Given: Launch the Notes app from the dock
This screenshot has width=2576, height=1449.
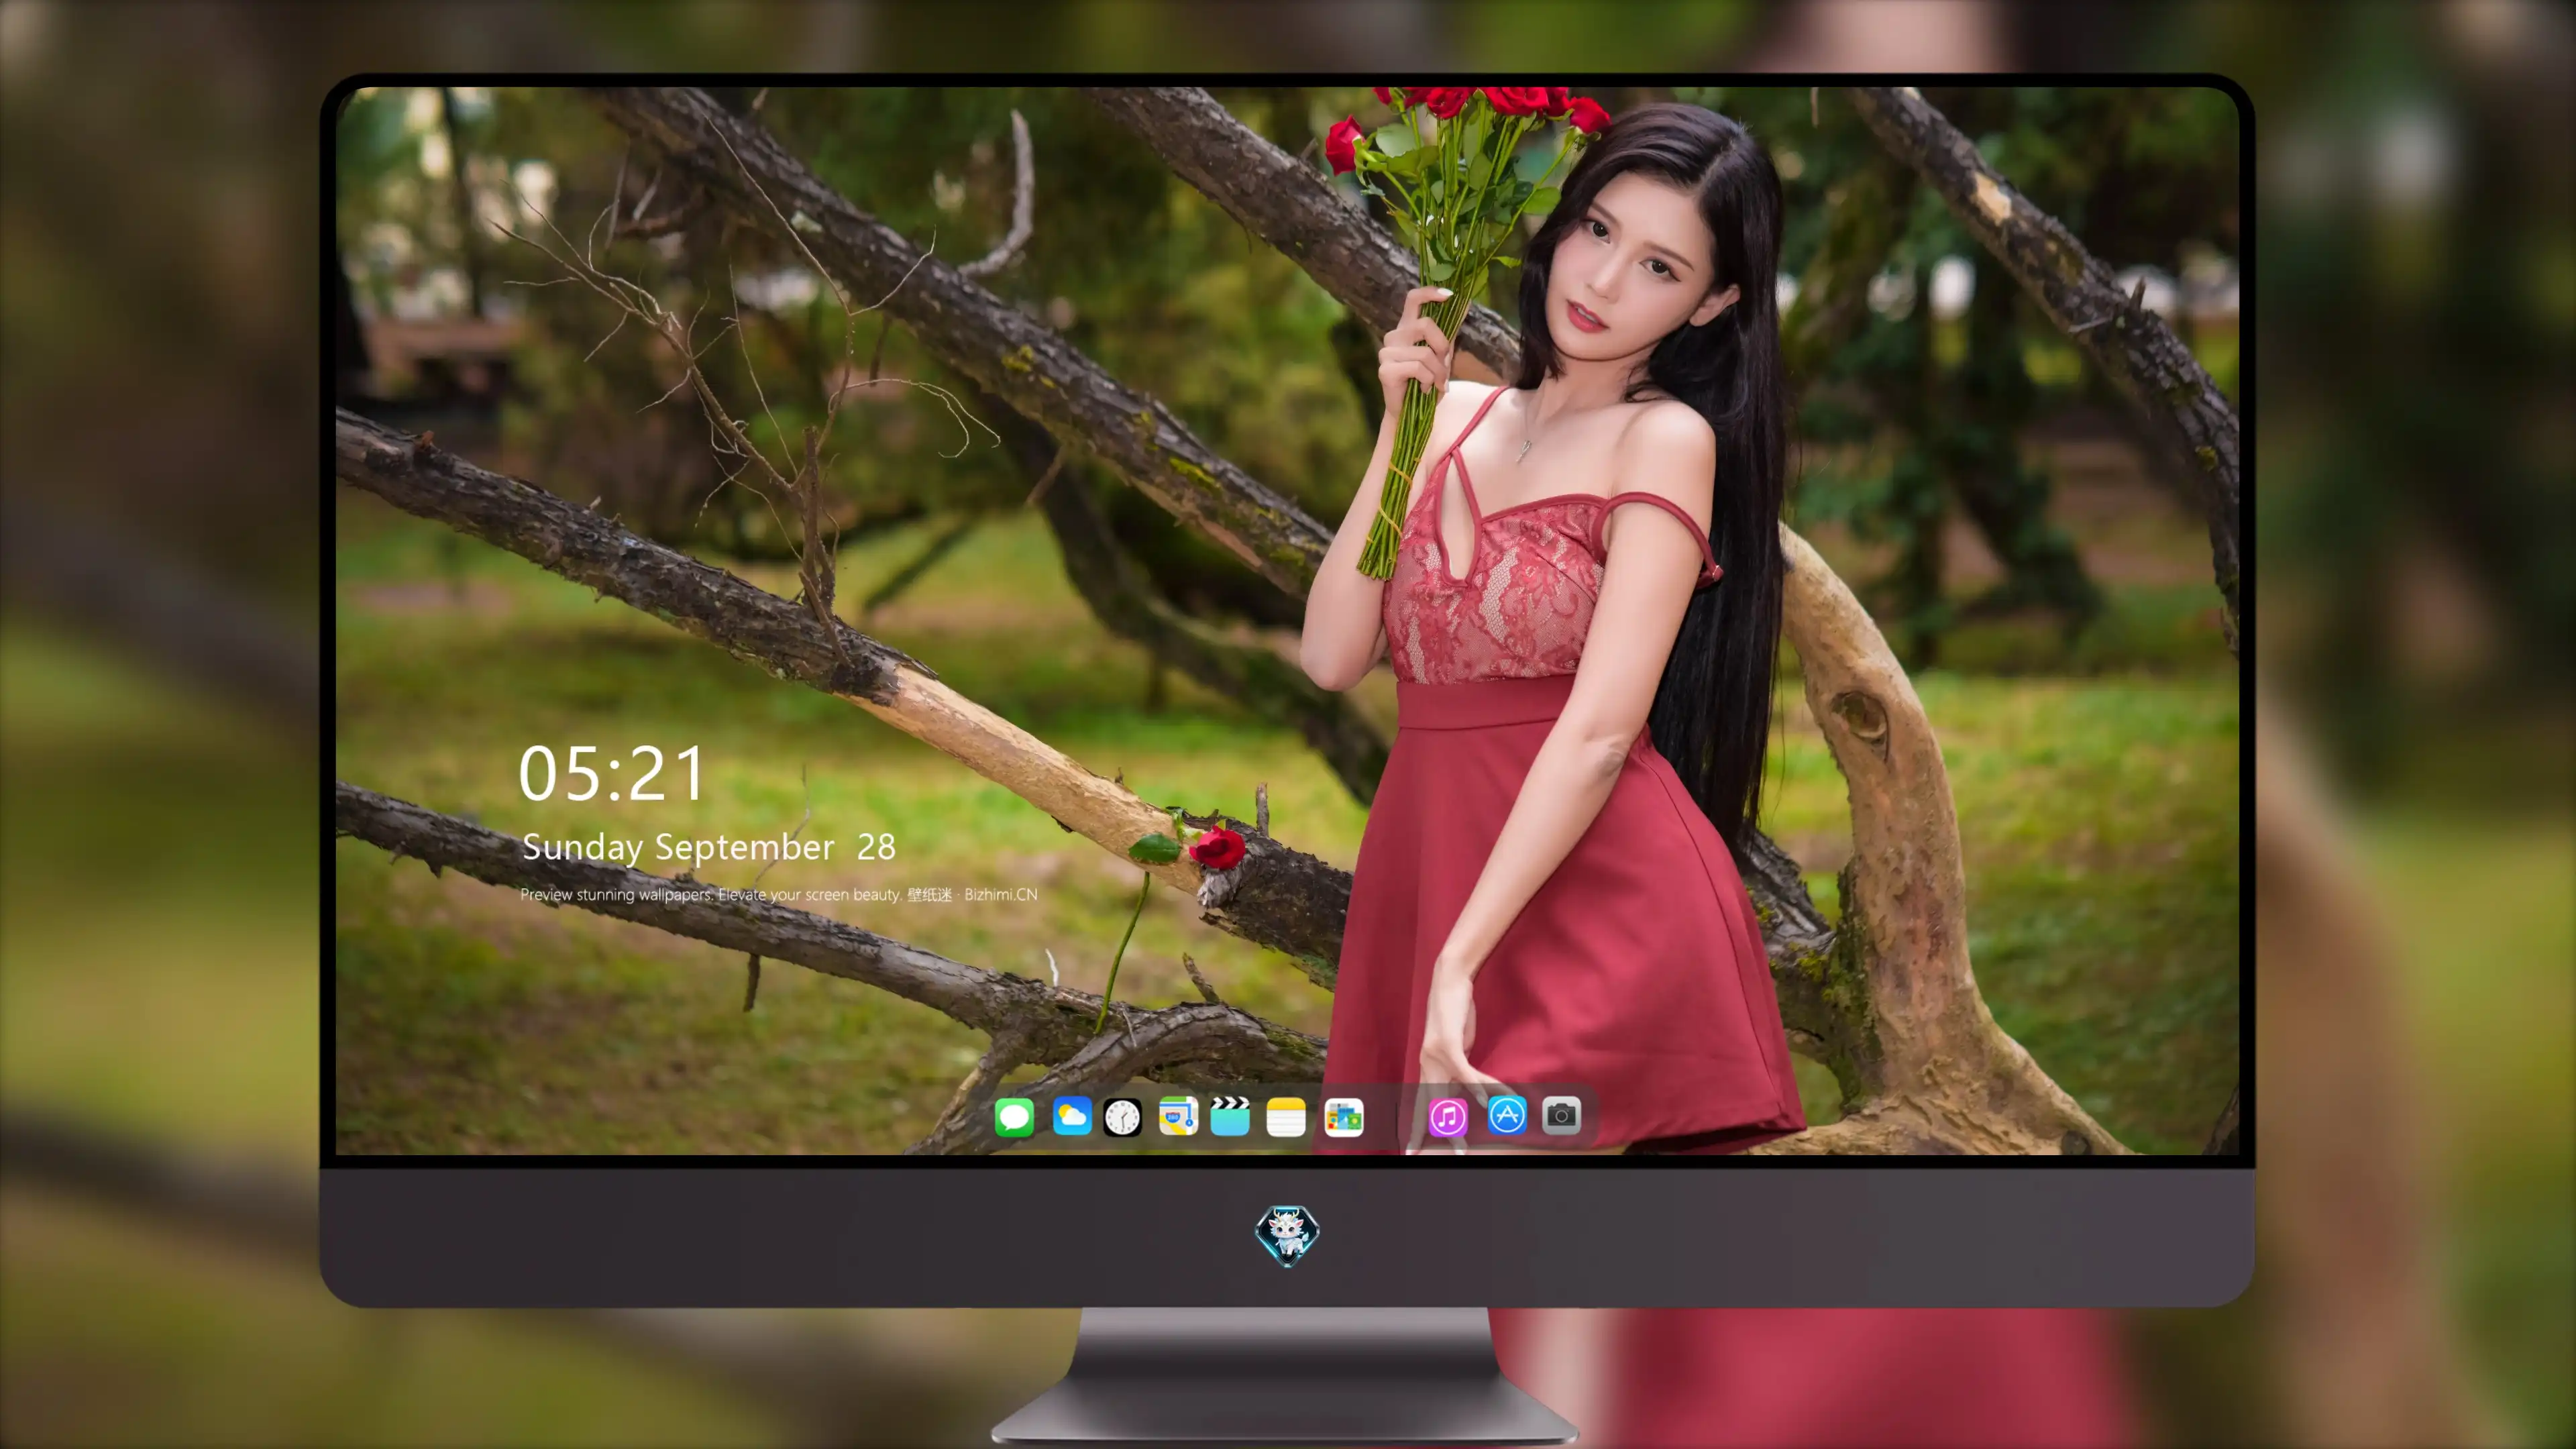Looking at the screenshot, I should coord(1286,1116).
